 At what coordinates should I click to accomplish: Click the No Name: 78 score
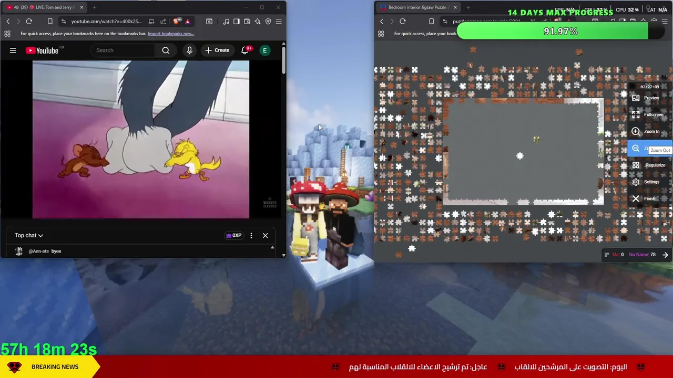point(642,255)
